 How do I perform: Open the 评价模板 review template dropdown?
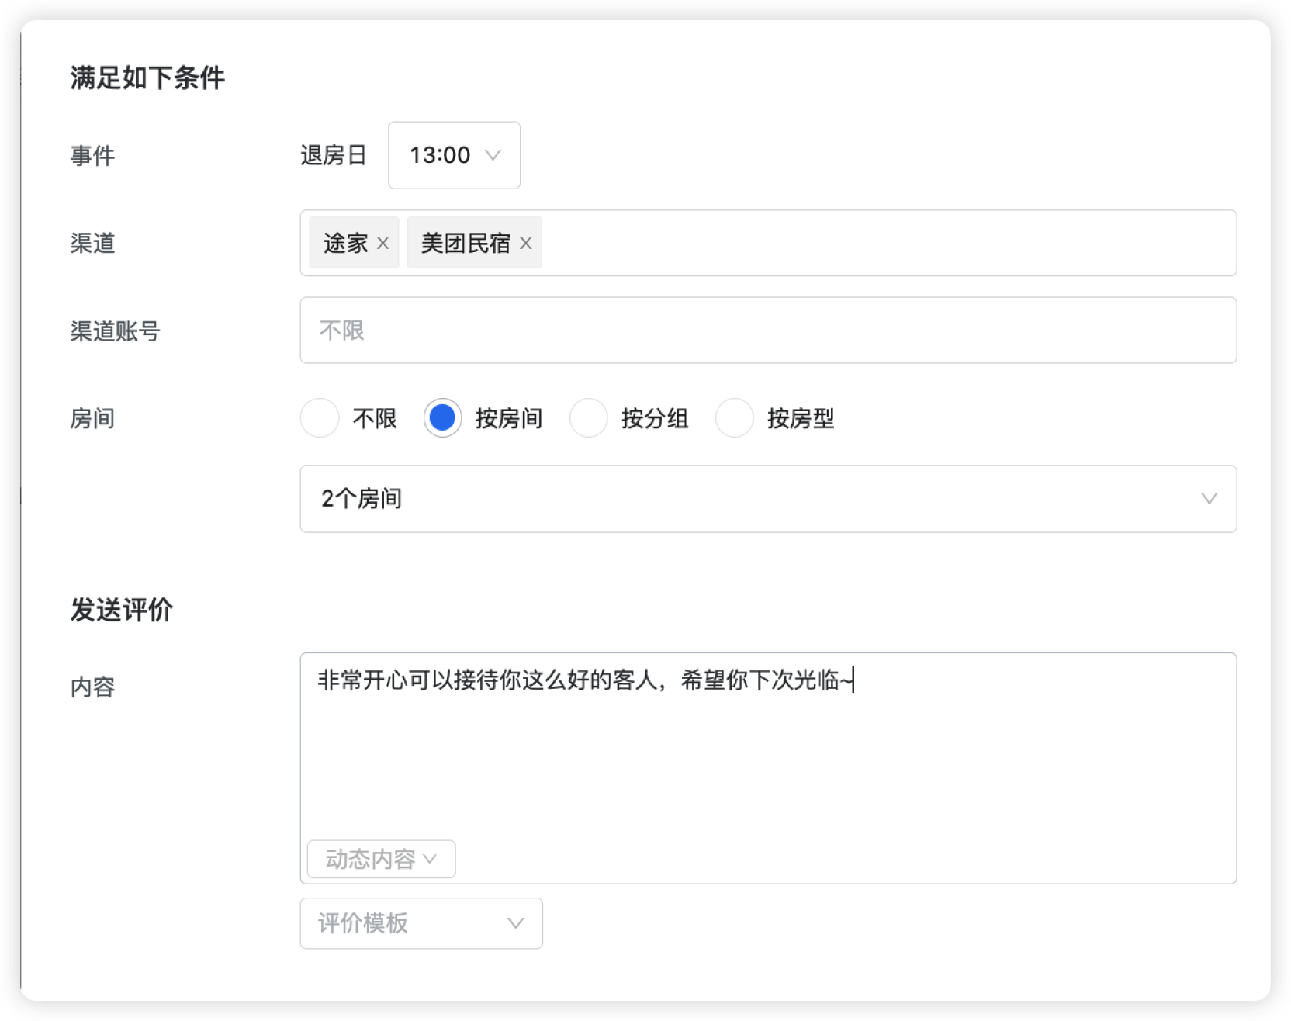[421, 923]
